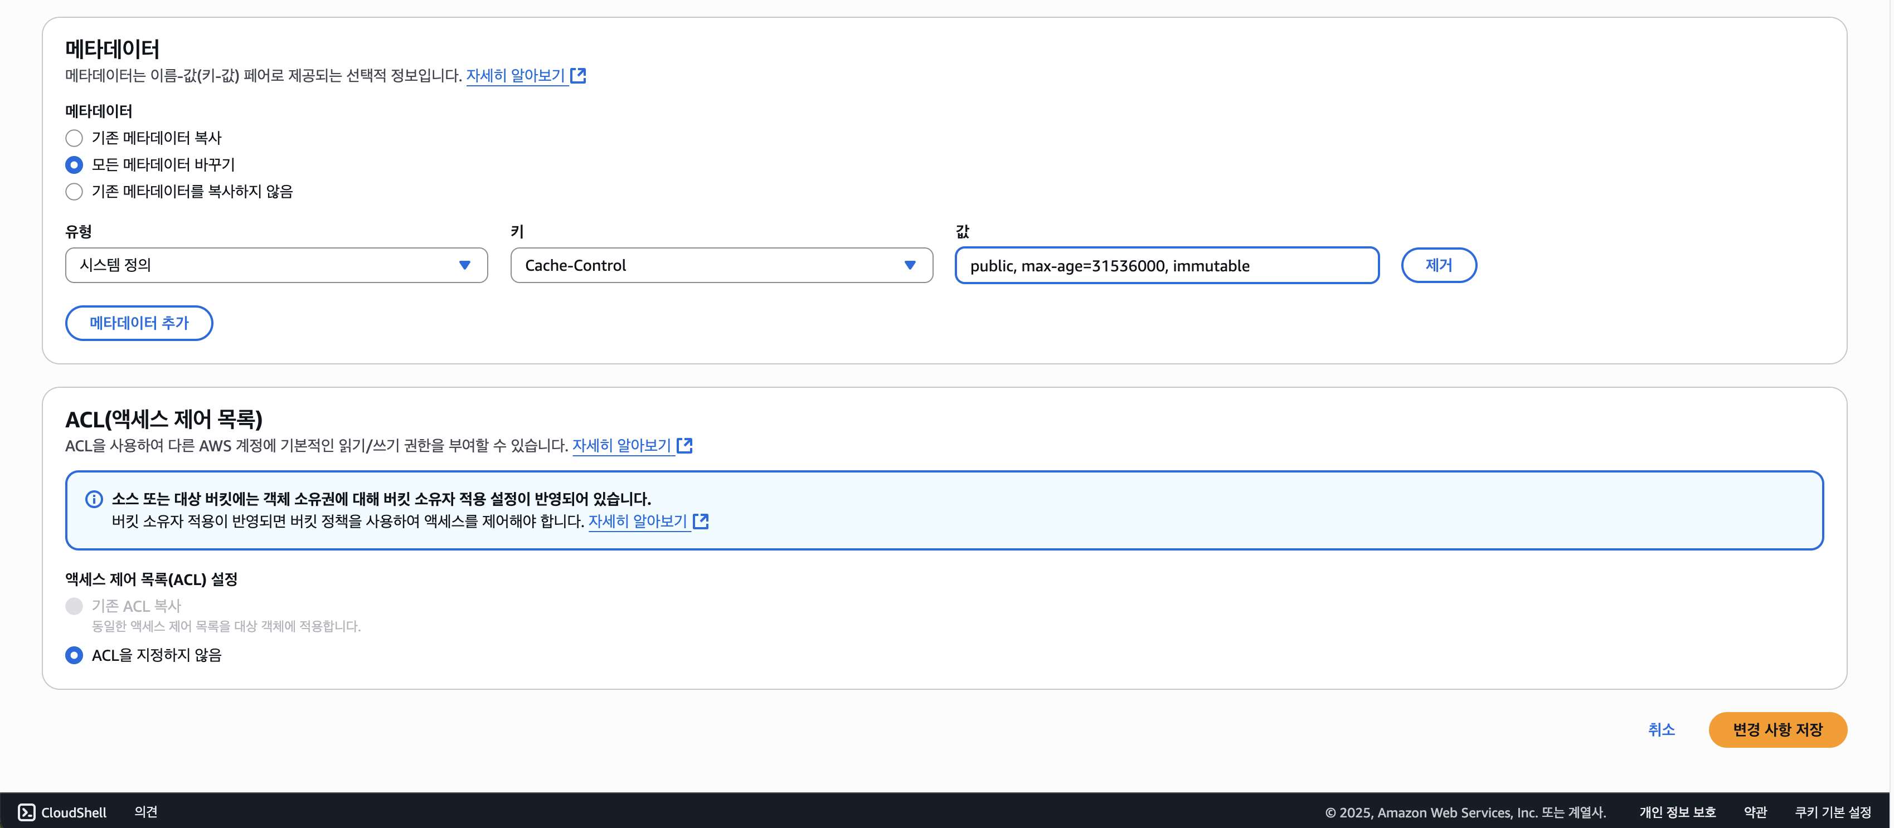Viewport: 1894px width, 828px height.
Task: Select '기존 메타데이터를 복사하지 않음' radio option
Action: pos(74,192)
